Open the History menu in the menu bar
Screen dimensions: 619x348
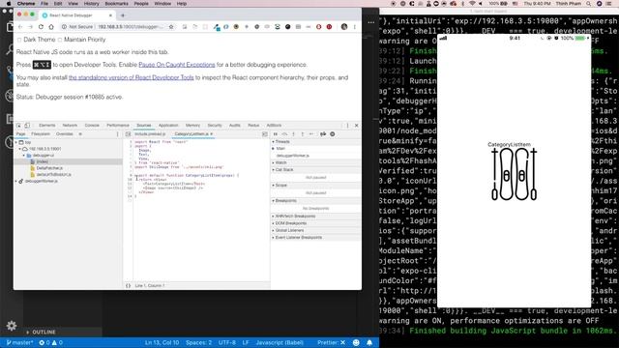[x=91, y=4]
